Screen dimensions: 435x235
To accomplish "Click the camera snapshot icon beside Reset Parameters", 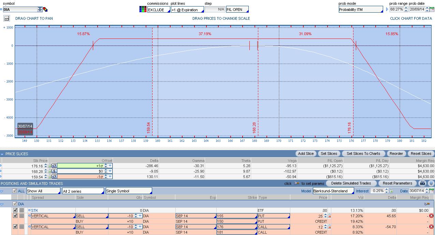I will click(x=422, y=183).
